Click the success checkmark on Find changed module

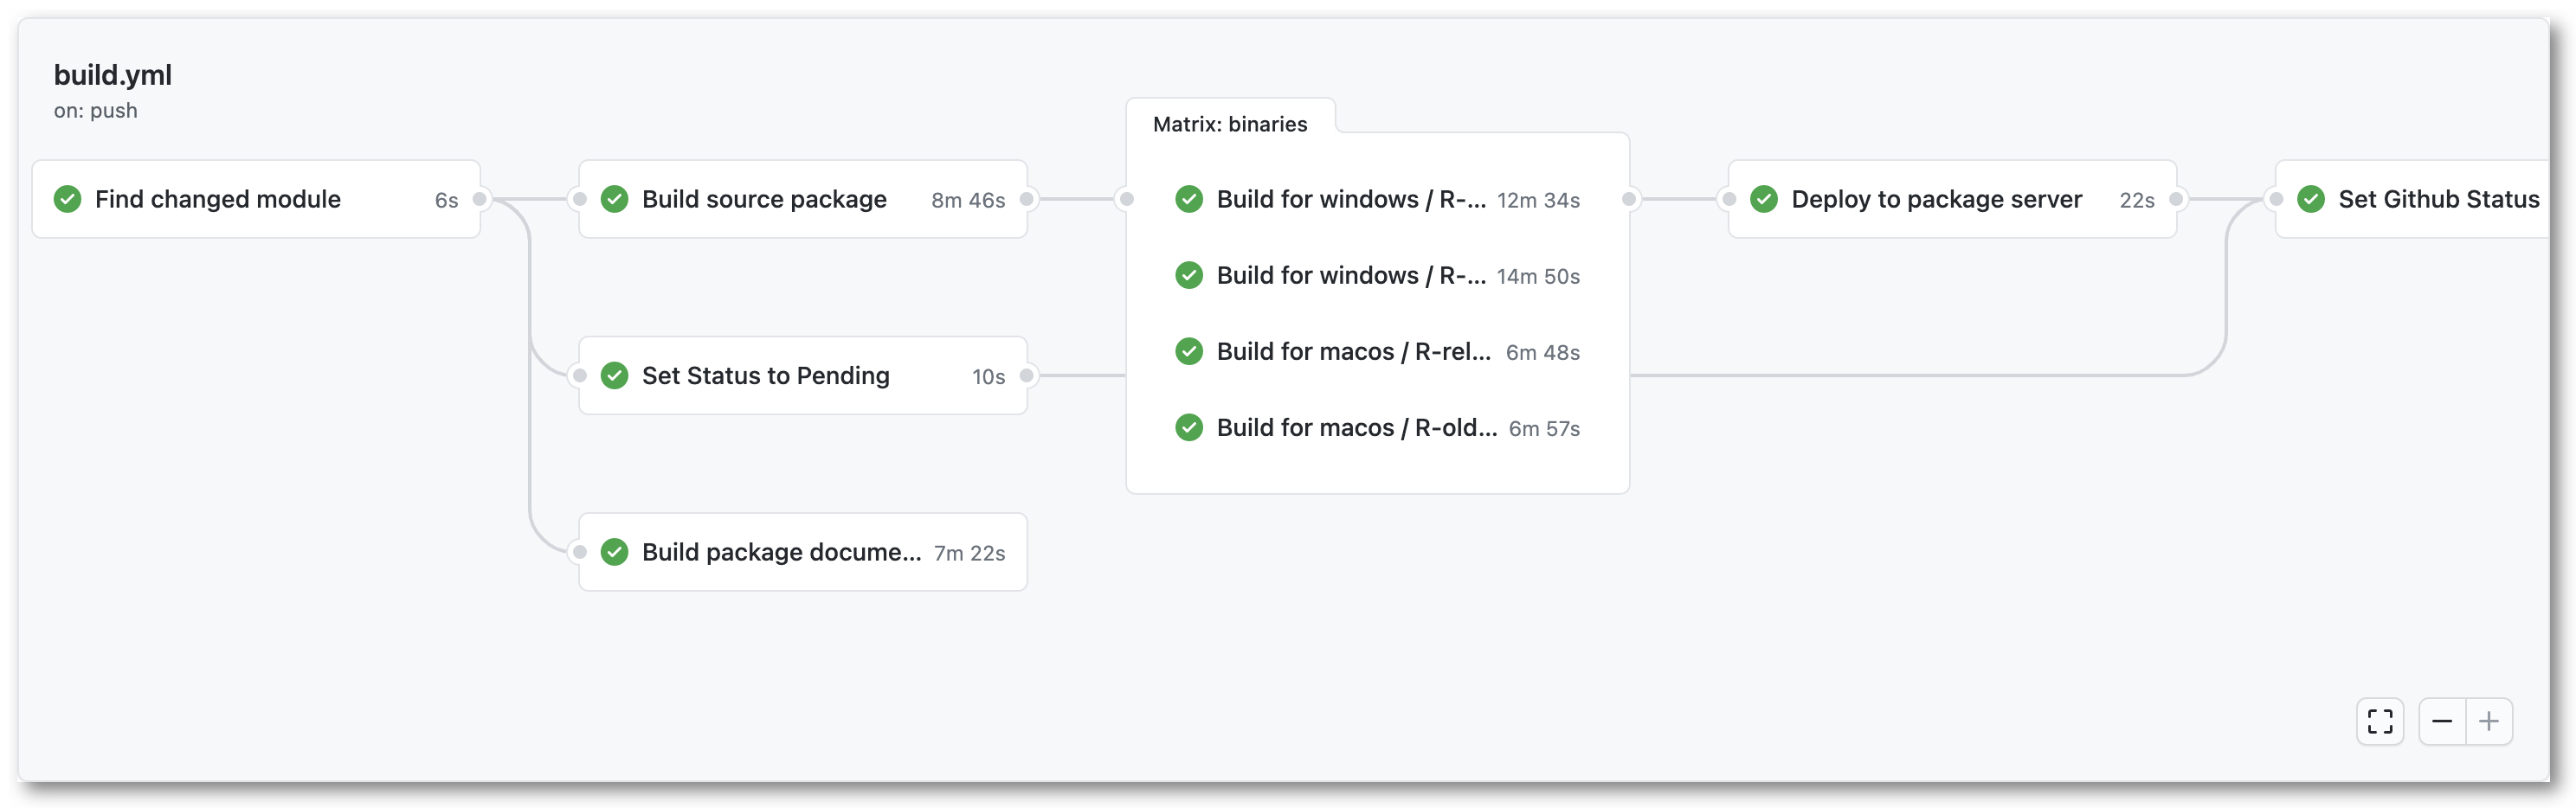tap(68, 199)
